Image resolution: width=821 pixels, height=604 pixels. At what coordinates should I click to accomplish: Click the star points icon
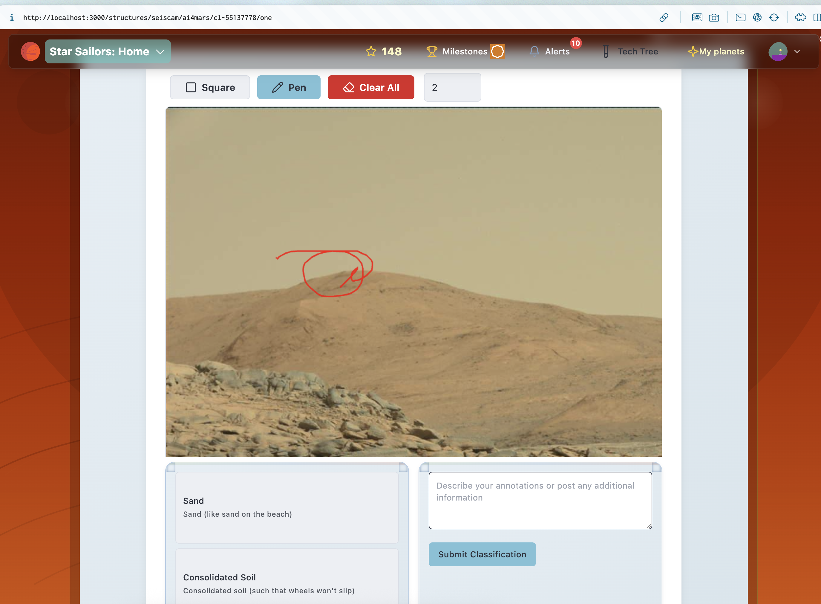tap(371, 51)
